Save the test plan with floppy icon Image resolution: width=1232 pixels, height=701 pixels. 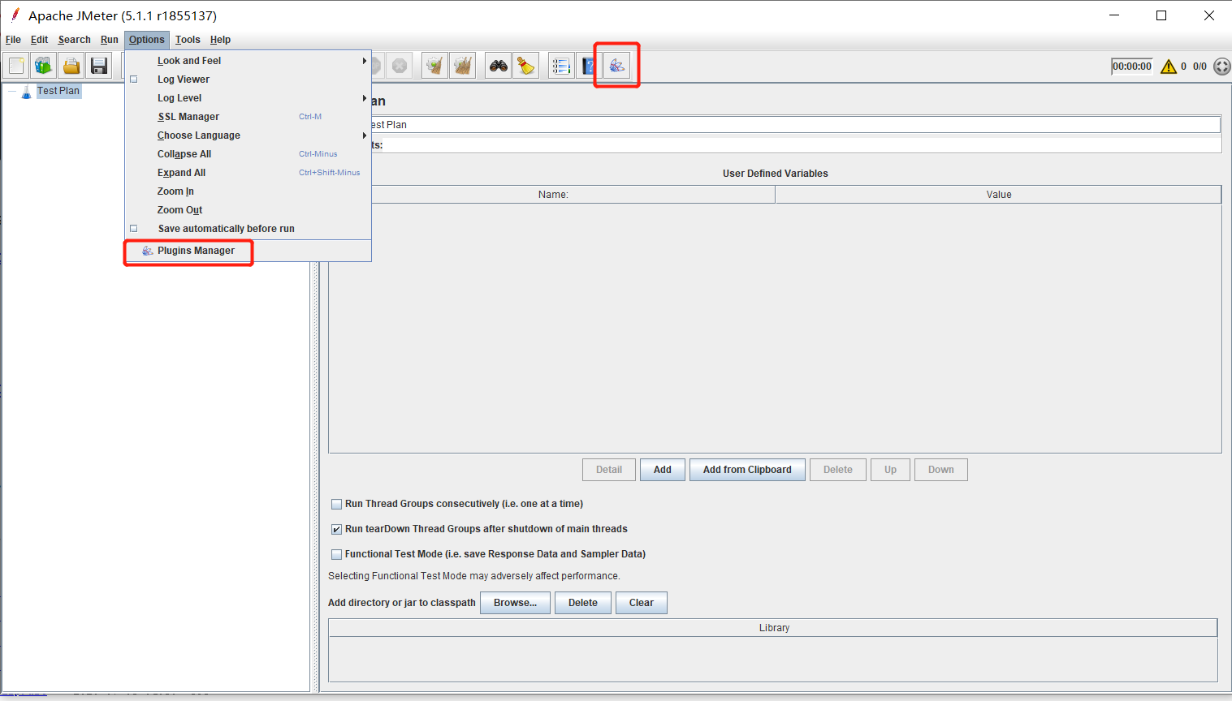(99, 66)
